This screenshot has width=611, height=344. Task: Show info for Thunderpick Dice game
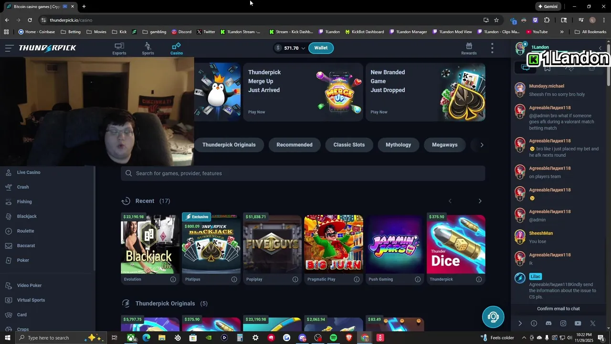pos(479,279)
